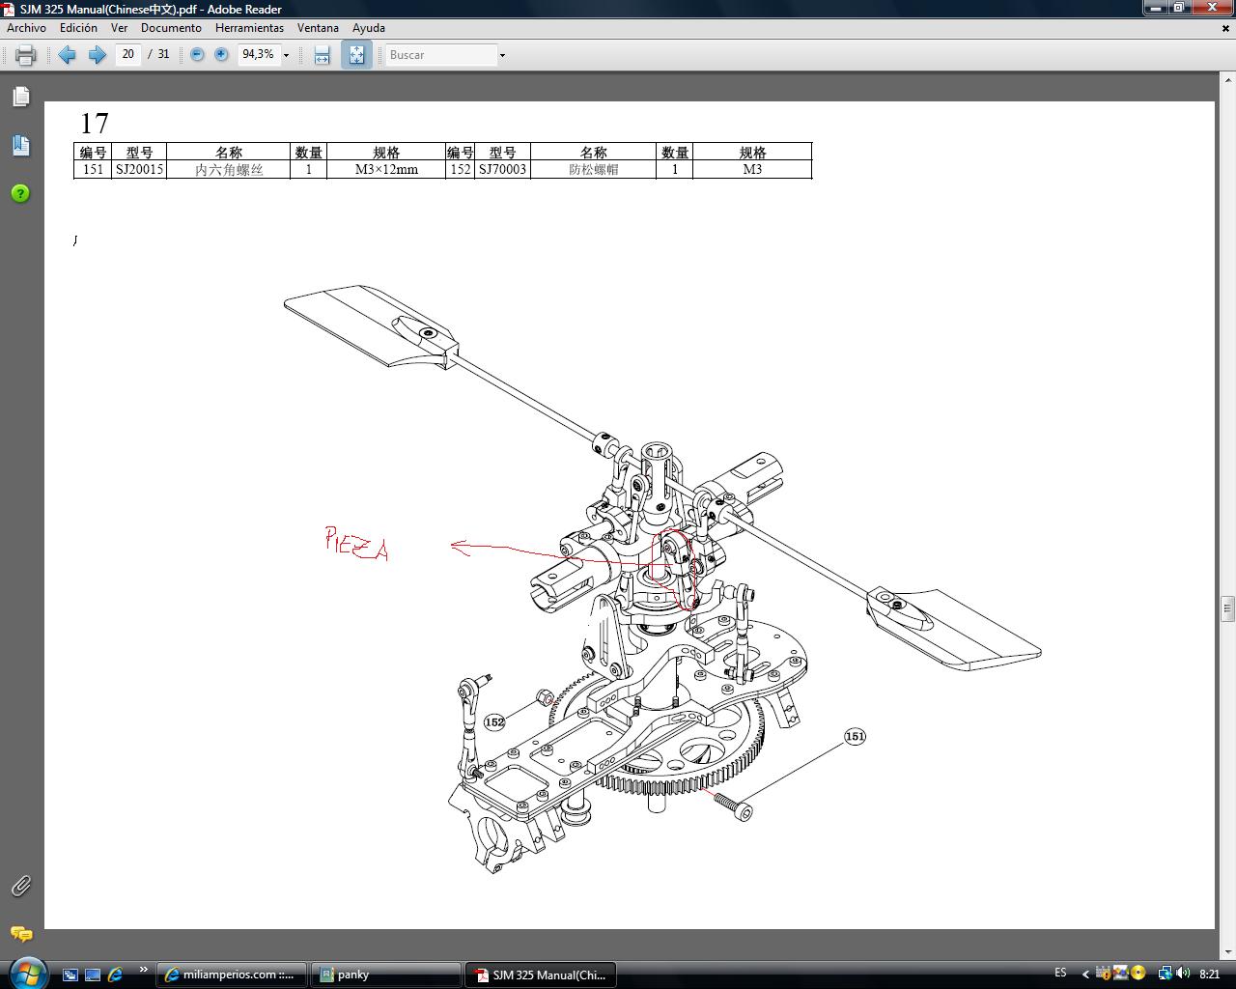The width and height of the screenshot is (1236, 989).
Task: Switch to the miliamperios.com taskbar window
Action: (x=232, y=975)
